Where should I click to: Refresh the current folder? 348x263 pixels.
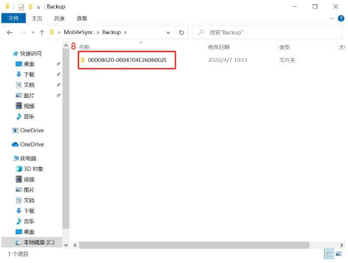click(181, 33)
